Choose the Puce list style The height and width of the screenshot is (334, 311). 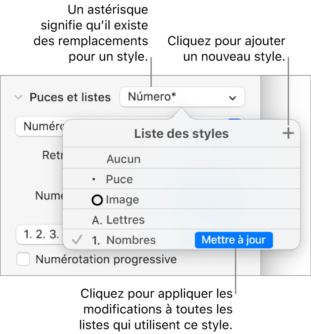click(x=119, y=180)
